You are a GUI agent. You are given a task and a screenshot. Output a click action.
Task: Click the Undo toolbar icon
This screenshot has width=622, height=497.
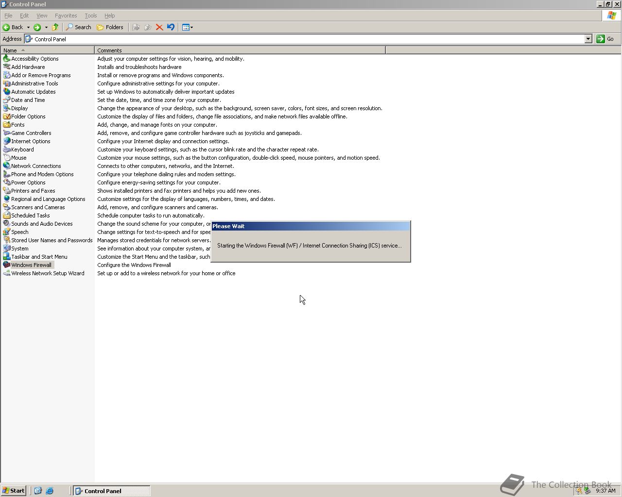pyautogui.click(x=171, y=27)
